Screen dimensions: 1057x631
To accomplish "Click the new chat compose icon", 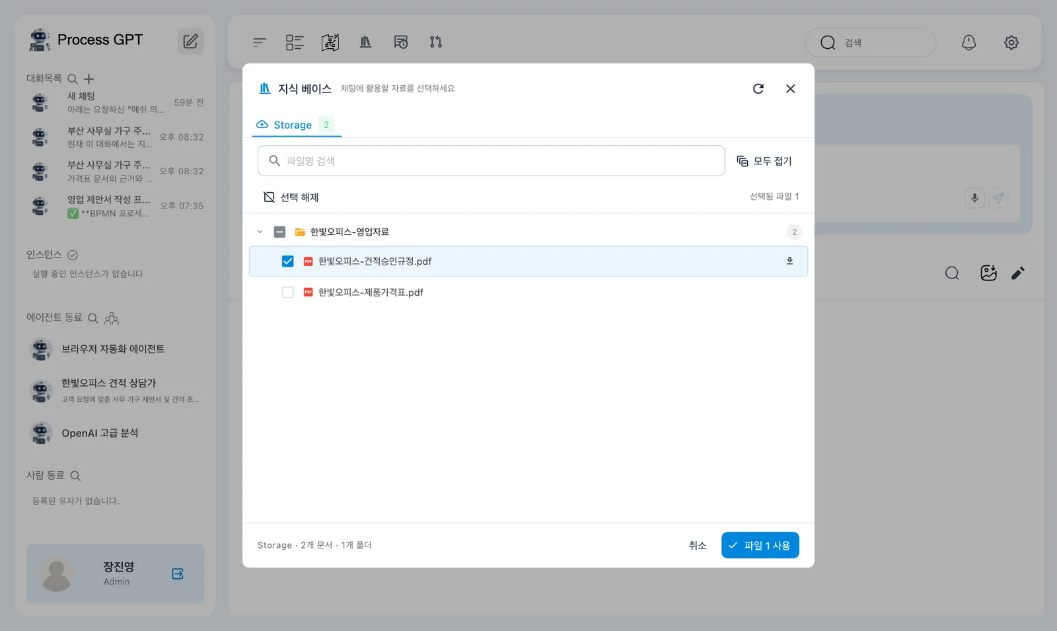I will click(190, 41).
